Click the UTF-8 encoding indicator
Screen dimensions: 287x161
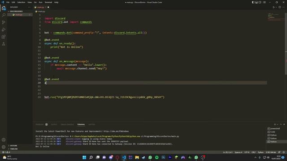(x=247, y=152)
